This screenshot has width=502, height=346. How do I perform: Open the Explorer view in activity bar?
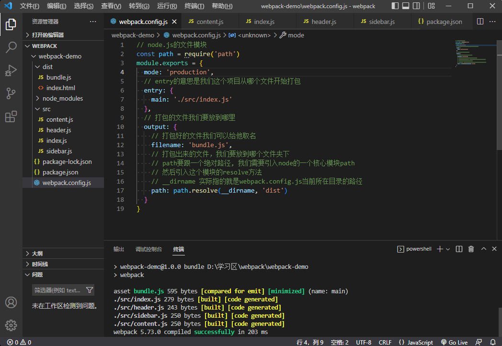11,24
